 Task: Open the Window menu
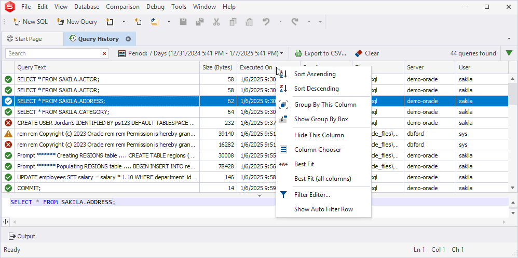pyautogui.click(x=205, y=7)
